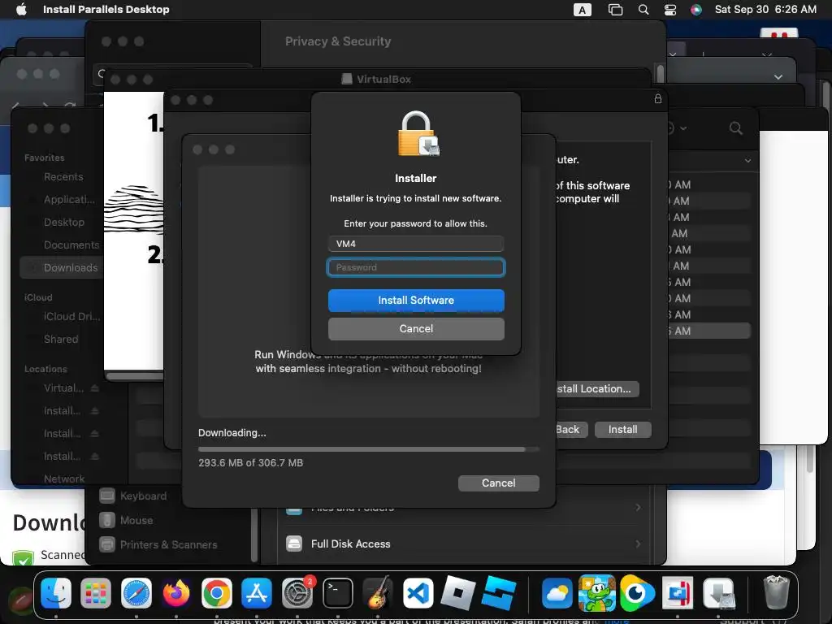Screen dimensions: 832x624
Task: Open Firefox from the Dock
Action: [x=176, y=593]
